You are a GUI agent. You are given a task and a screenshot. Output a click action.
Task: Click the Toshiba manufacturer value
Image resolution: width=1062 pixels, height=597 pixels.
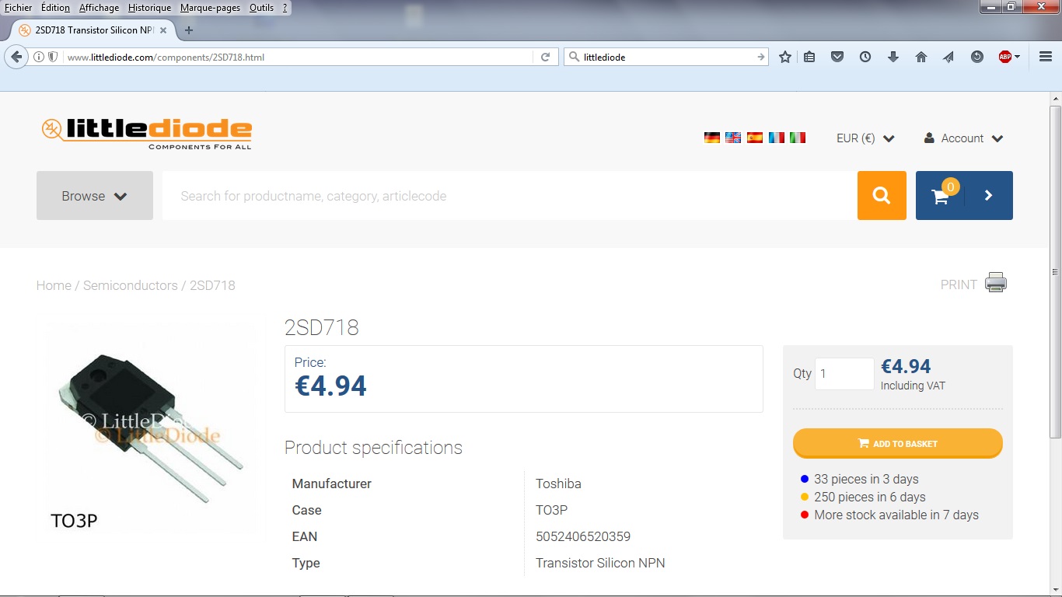(x=558, y=484)
